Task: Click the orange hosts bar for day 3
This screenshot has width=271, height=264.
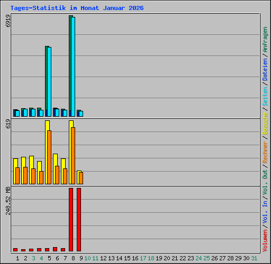Action: click(33, 176)
